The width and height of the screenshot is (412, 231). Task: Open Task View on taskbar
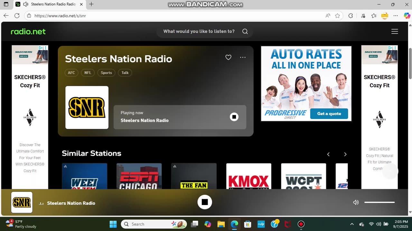pos(194,224)
